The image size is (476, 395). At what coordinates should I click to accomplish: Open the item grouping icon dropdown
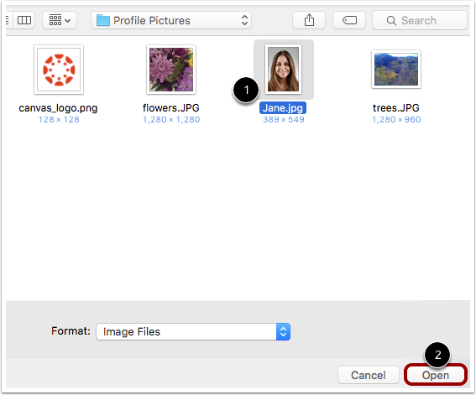60,20
